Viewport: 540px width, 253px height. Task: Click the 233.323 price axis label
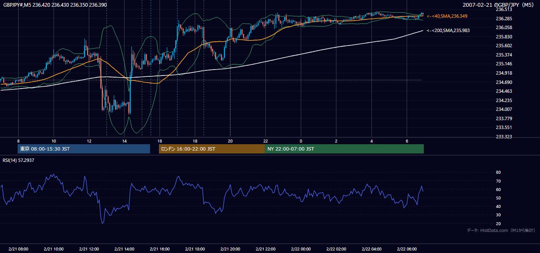point(504,137)
